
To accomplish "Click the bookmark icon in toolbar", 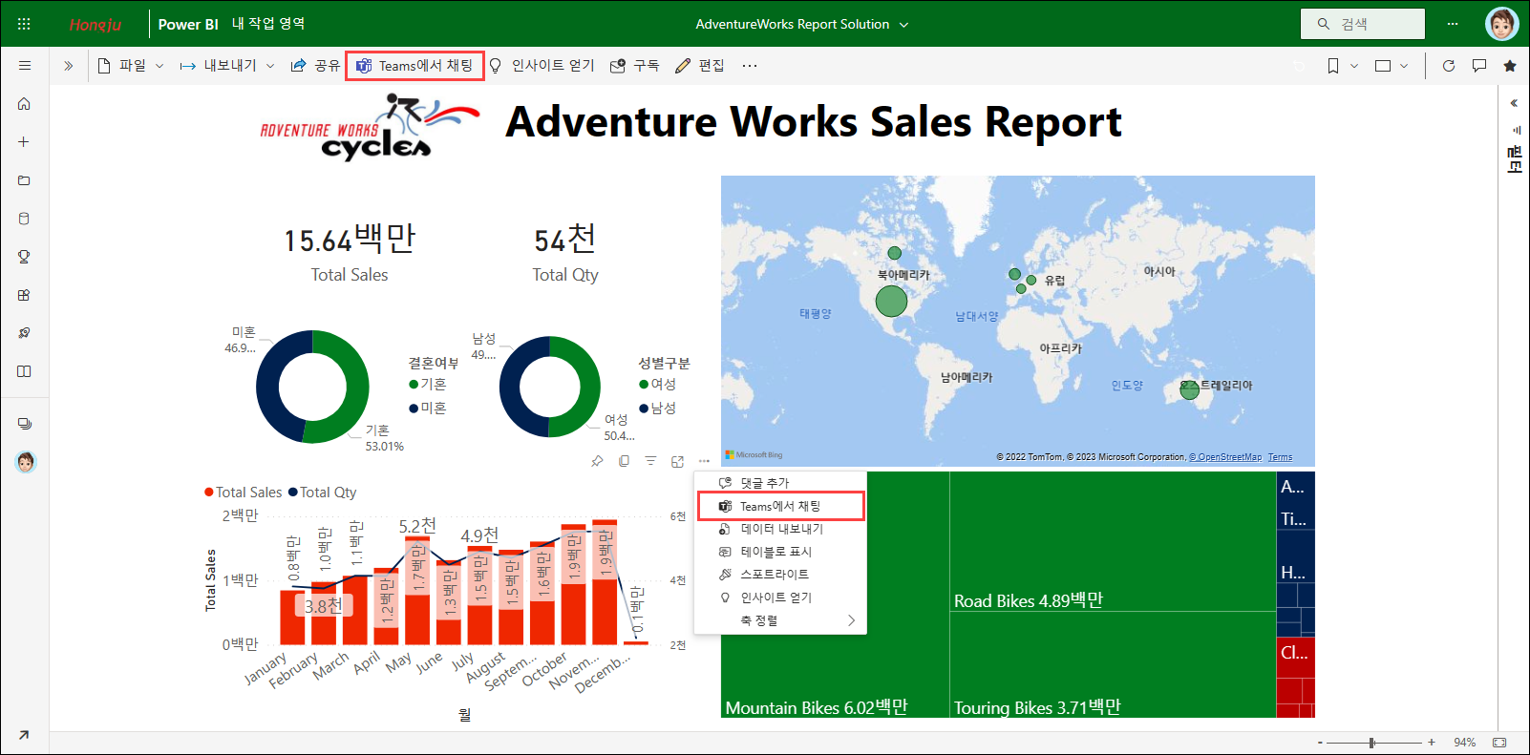I will (1333, 66).
